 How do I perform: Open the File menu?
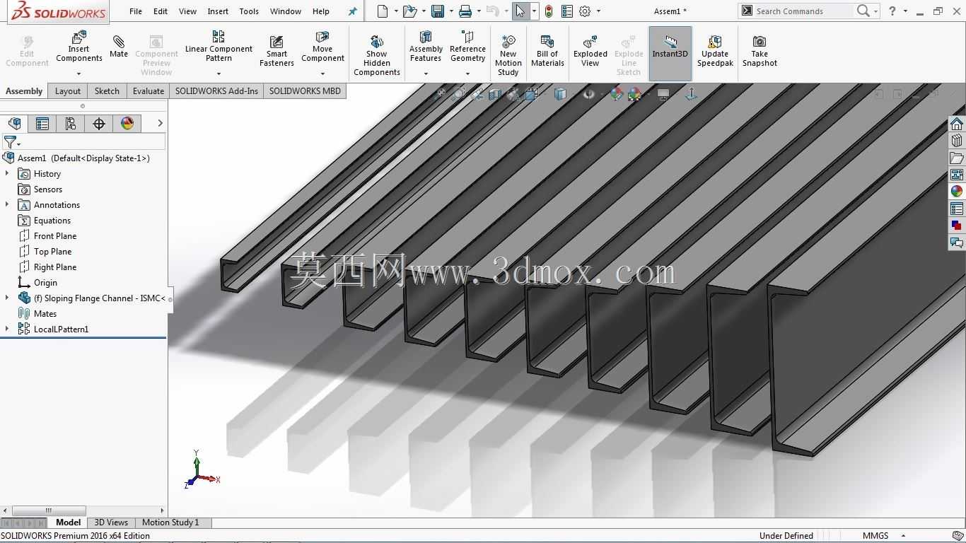click(136, 11)
